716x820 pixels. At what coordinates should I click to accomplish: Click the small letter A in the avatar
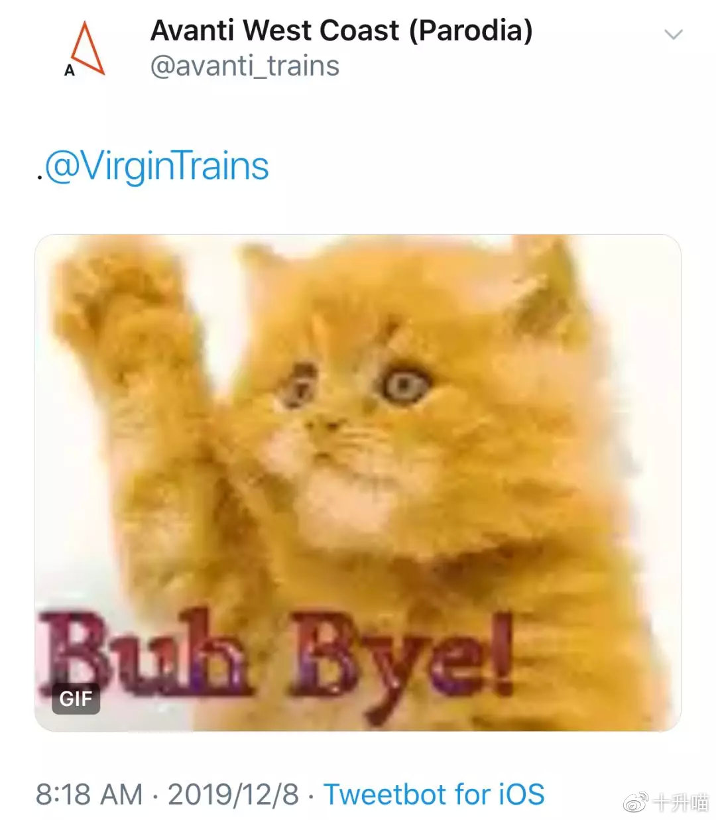coord(69,70)
